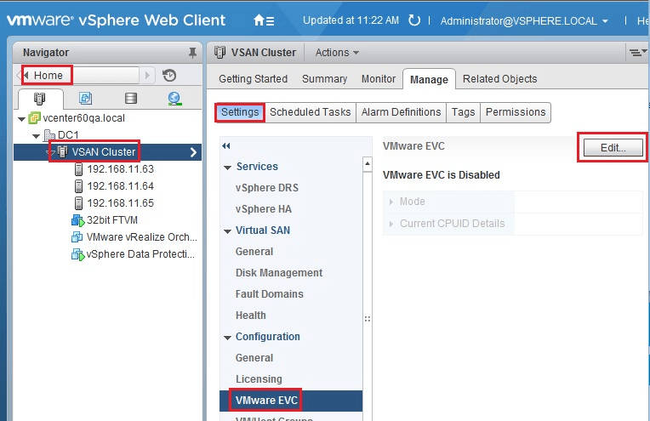Click the settings panel splitter handle dots
The height and width of the screenshot is (421, 650).
click(368, 319)
